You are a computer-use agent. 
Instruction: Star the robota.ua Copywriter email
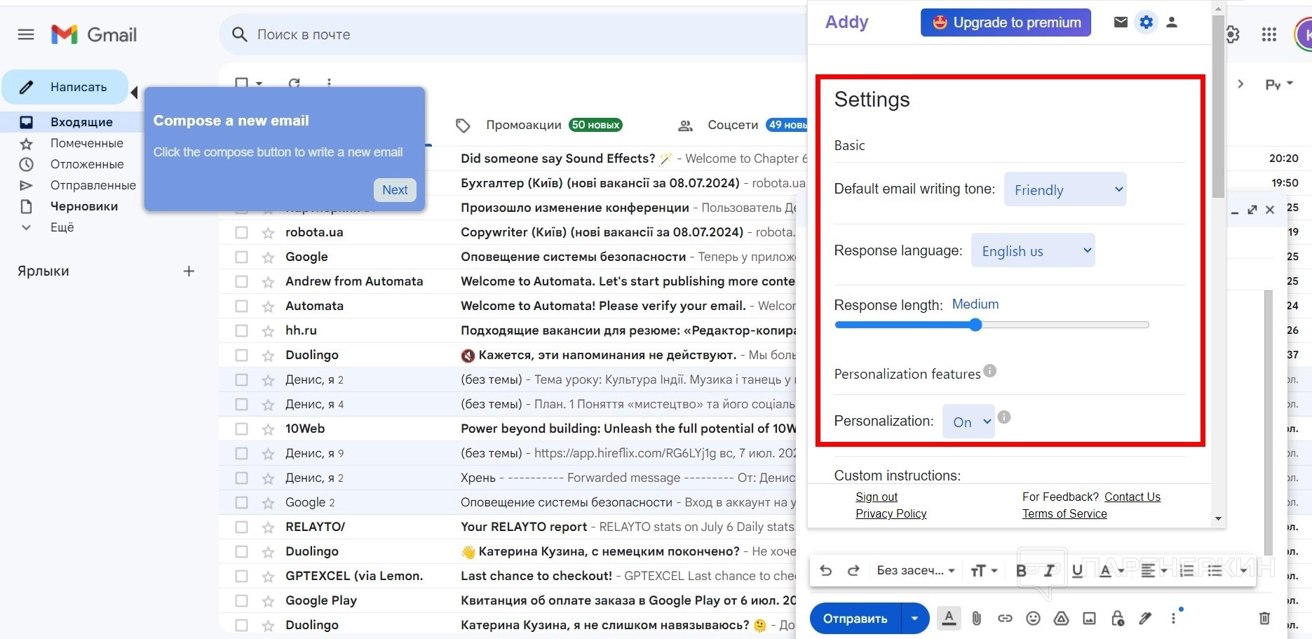point(268,232)
